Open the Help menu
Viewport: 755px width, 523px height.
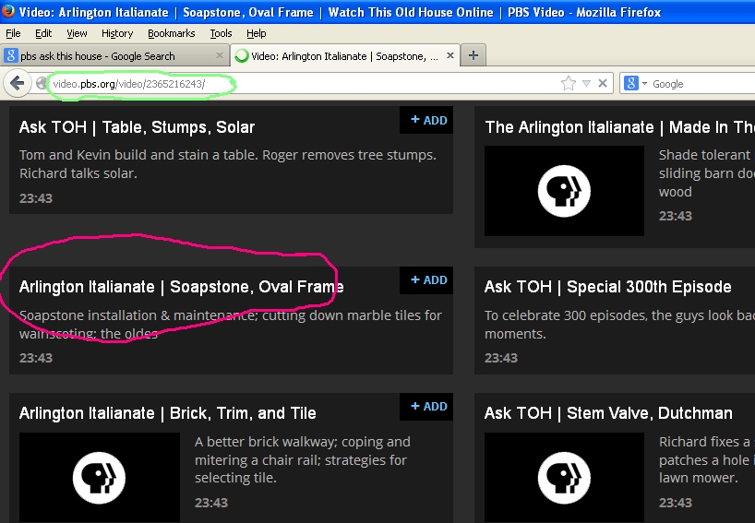click(257, 33)
